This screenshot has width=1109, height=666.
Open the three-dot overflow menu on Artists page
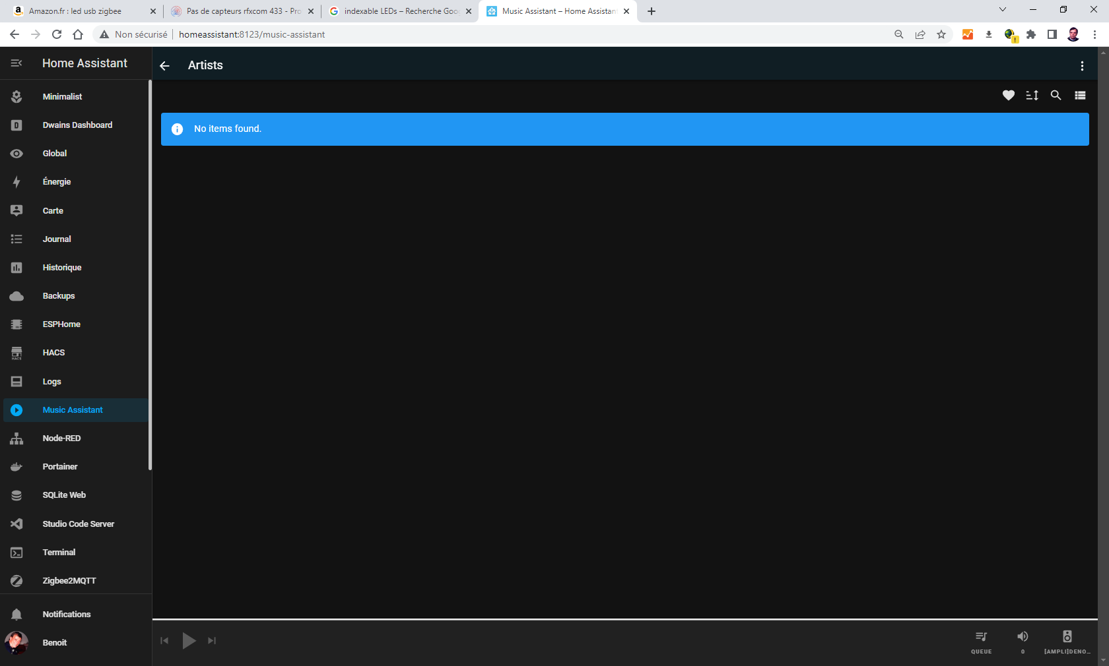point(1082,66)
